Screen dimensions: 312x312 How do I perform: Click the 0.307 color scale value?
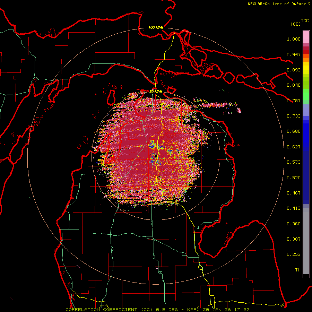tap(294, 239)
